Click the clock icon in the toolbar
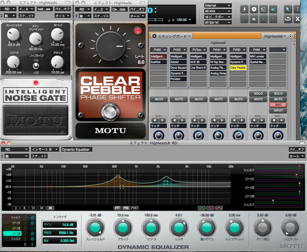The width and height of the screenshot is (307, 252). [254, 9]
